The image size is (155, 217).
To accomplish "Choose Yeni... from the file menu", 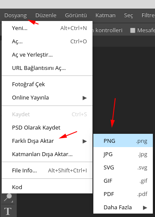I will [x=47, y=28].
